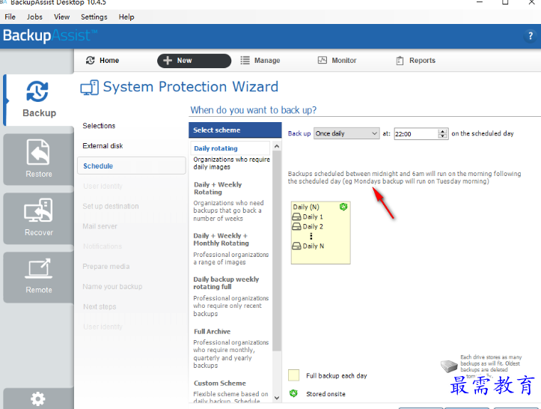Click the help question mark icon
Screen dimensions: 541x409
click(x=531, y=35)
